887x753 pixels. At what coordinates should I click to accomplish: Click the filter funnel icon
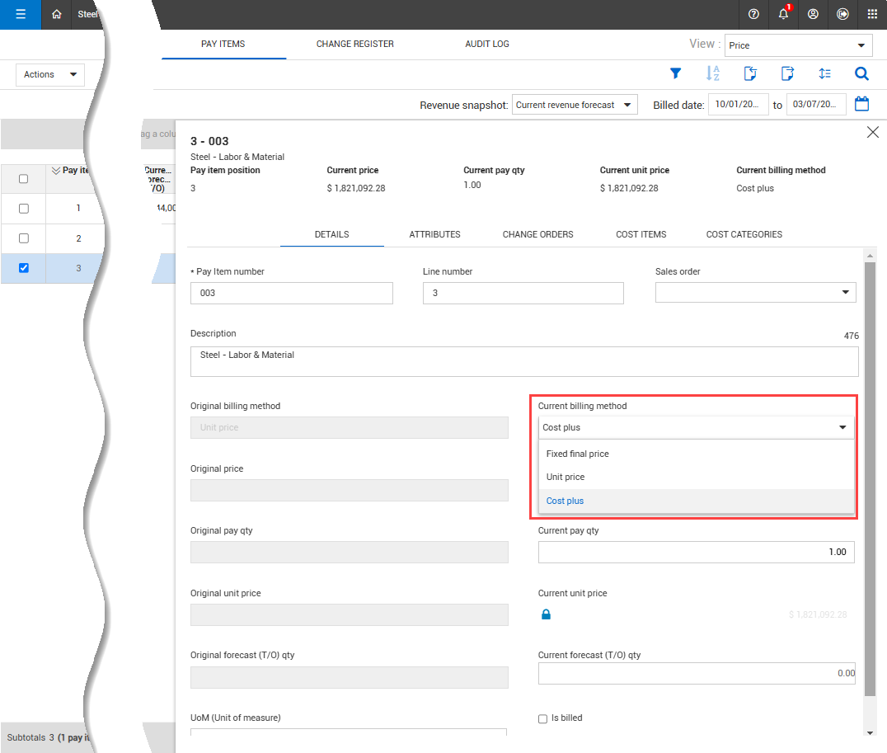point(675,73)
